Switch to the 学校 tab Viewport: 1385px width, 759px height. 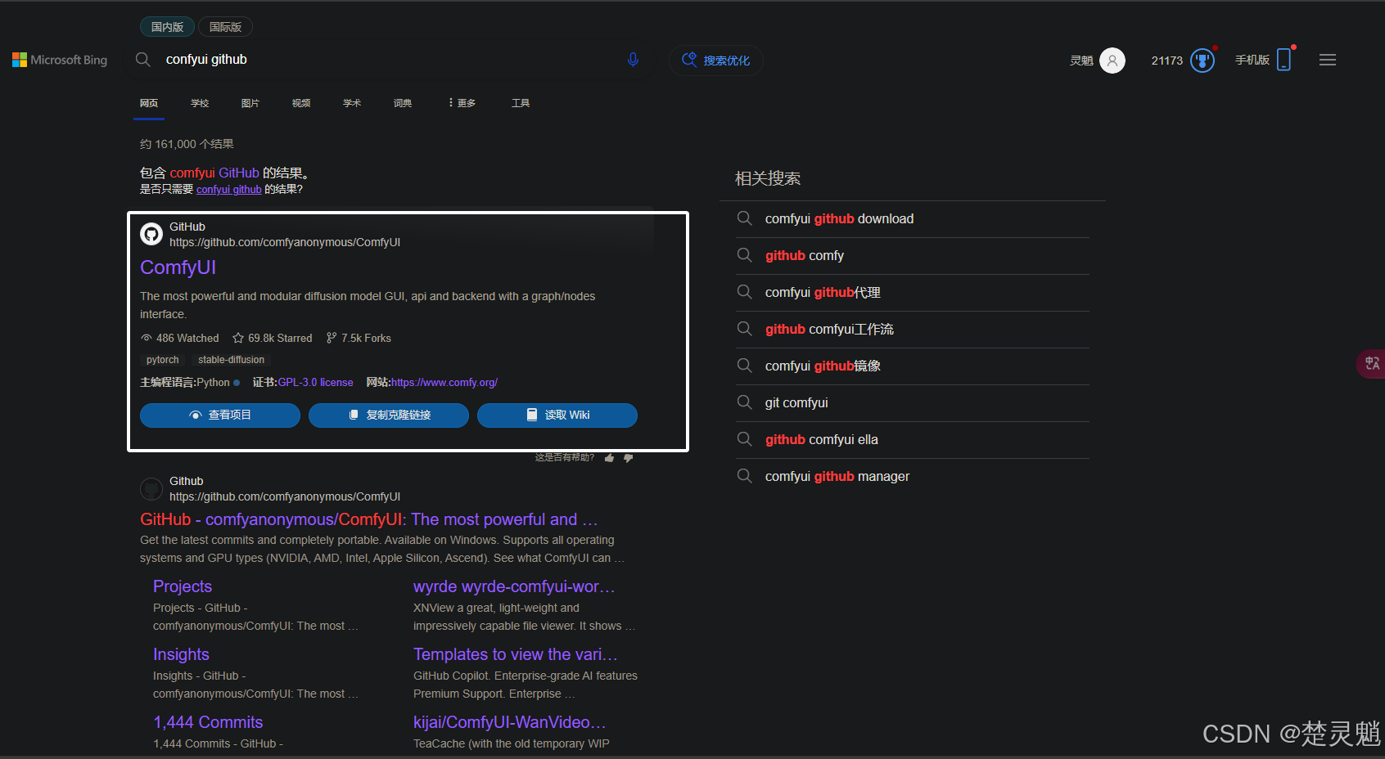[x=200, y=103]
